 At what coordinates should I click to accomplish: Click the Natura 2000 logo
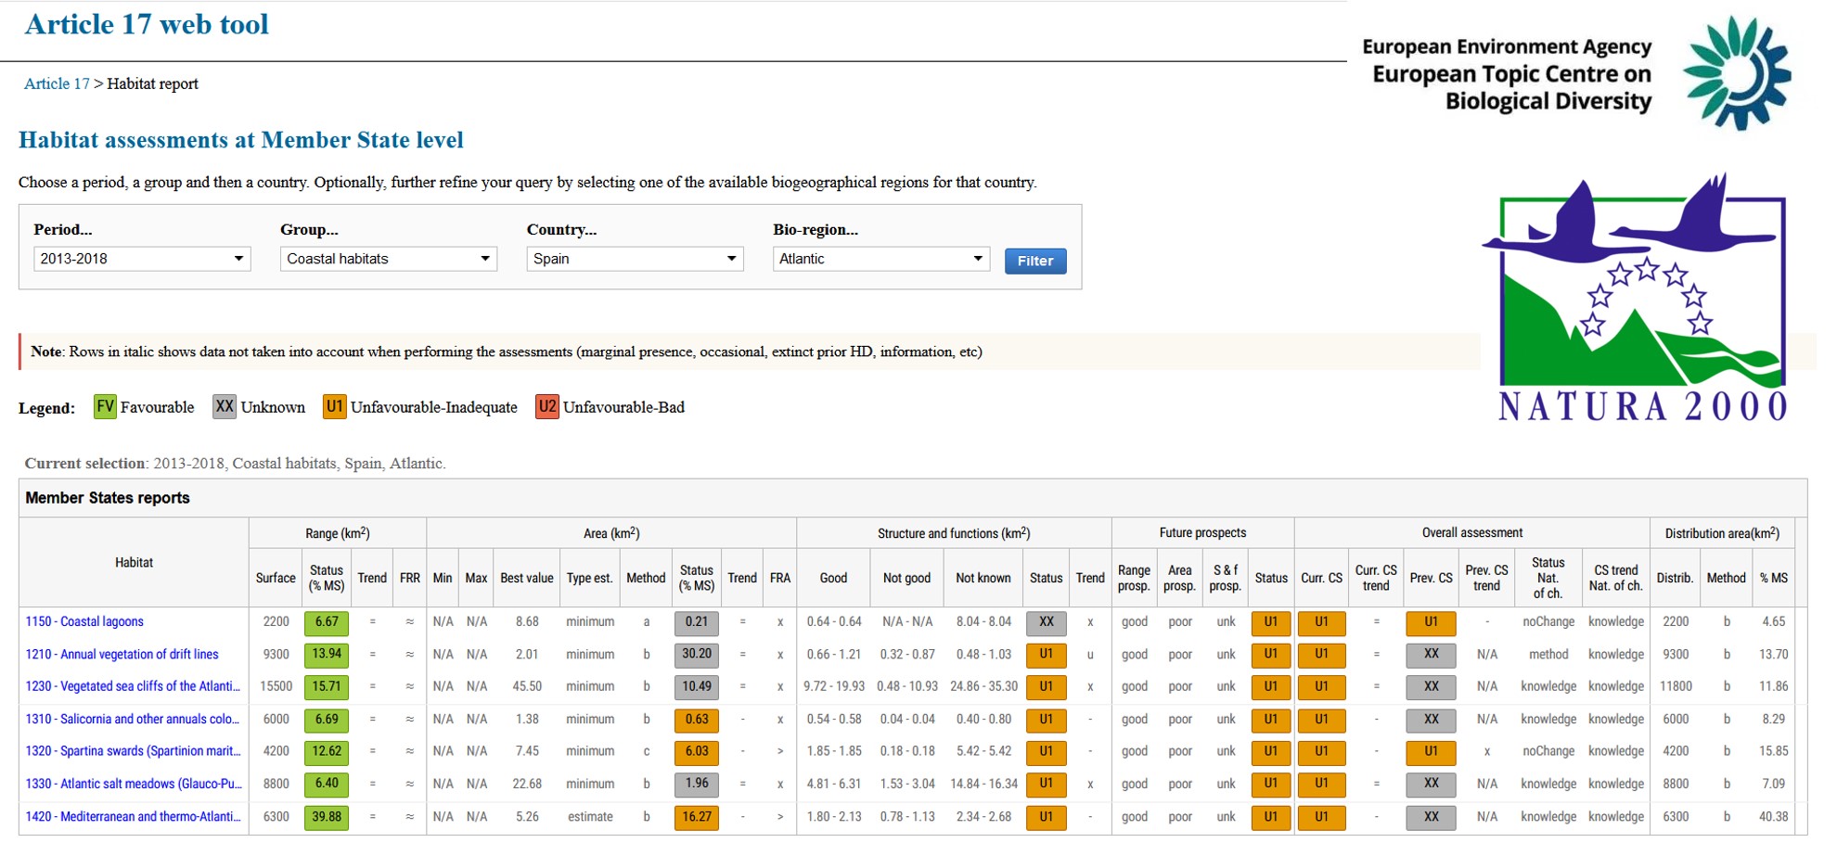tap(1634, 299)
